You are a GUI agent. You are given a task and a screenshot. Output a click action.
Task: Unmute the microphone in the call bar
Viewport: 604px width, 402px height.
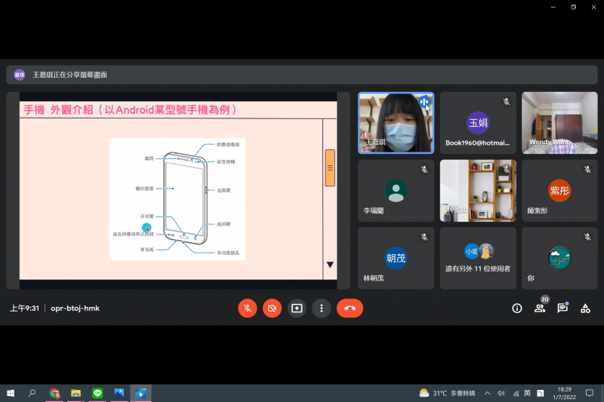point(247,308)
